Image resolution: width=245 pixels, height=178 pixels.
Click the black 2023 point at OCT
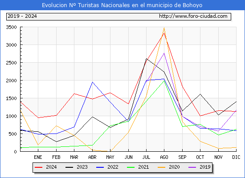click(200, 94)
